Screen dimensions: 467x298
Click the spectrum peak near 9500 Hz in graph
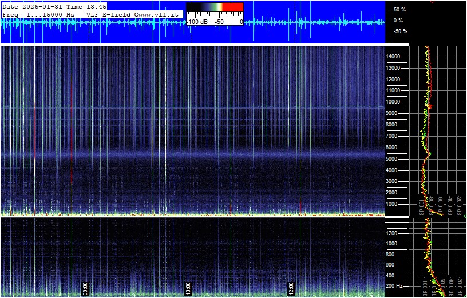click(x=432, y=106)
